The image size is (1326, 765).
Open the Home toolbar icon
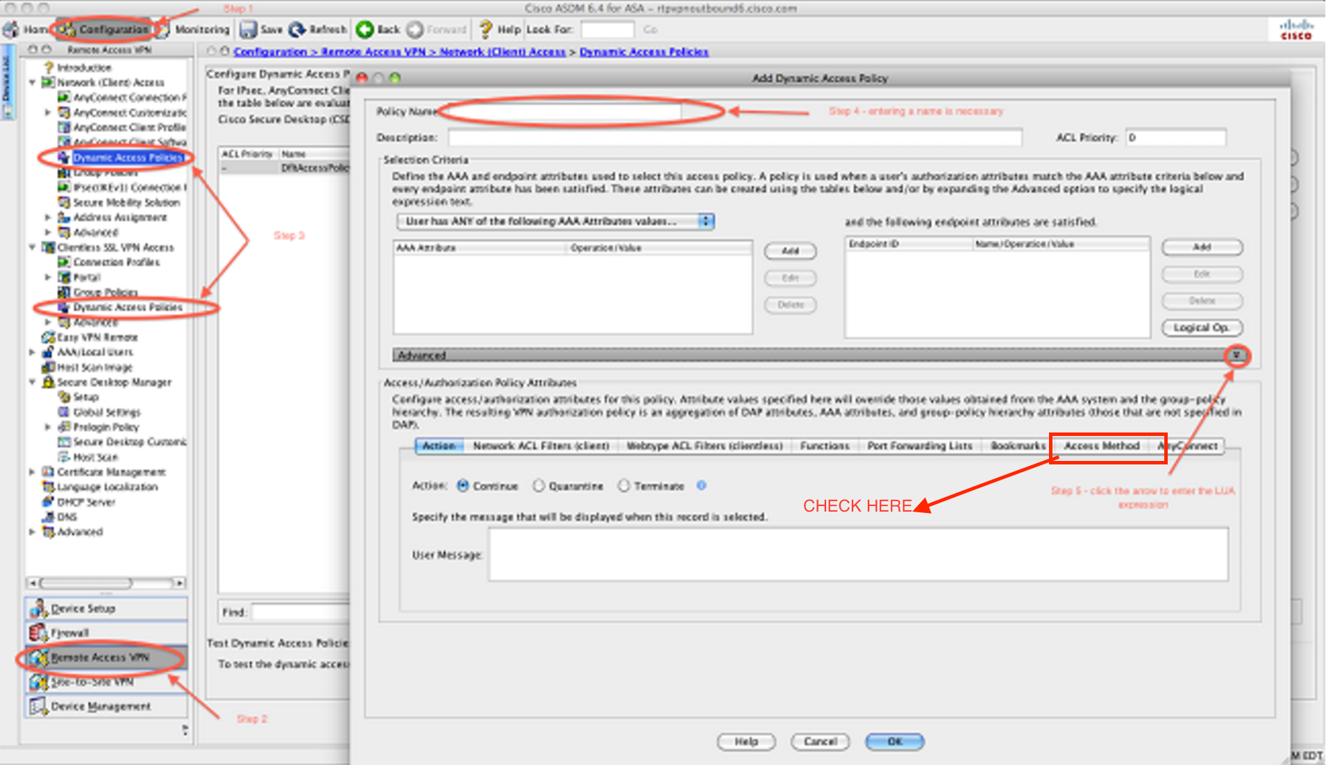pyautogui.click(x=12, y=29)
